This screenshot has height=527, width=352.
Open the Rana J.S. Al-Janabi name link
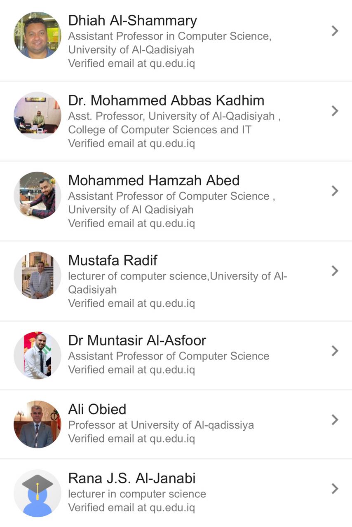click(x=132, y=478)
